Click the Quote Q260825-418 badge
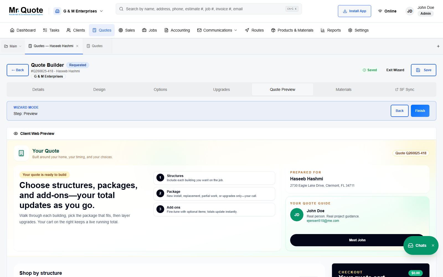The height and width of the screenshot is (277, 443). (x=411, y=153)
